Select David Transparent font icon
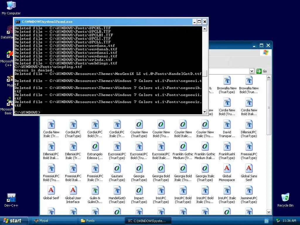Screen dimensions: 300x225 click(x=227, y=129)
